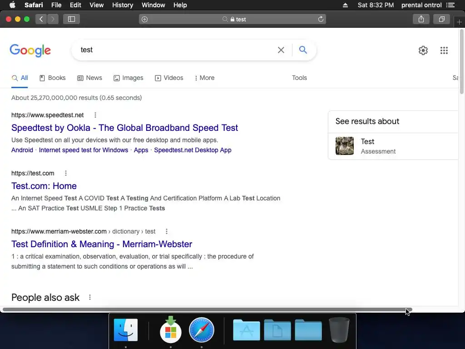Image resolution: width=465 pixels, height=349 pixels.
Task: Expand the More search filters
Action: [204, 78]
